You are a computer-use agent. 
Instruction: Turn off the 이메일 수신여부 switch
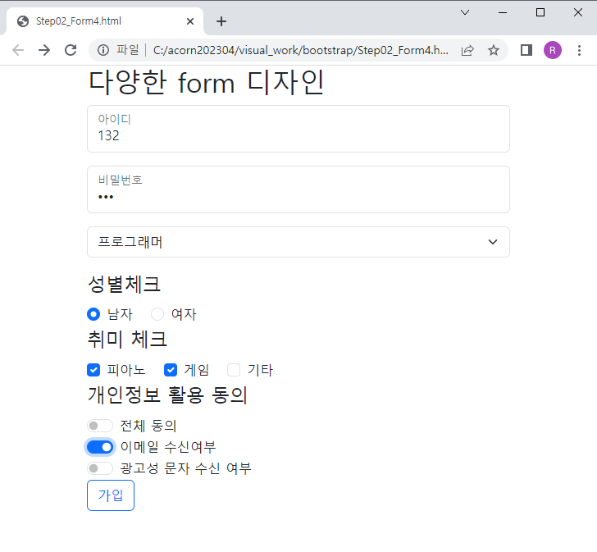click(100, 446)
